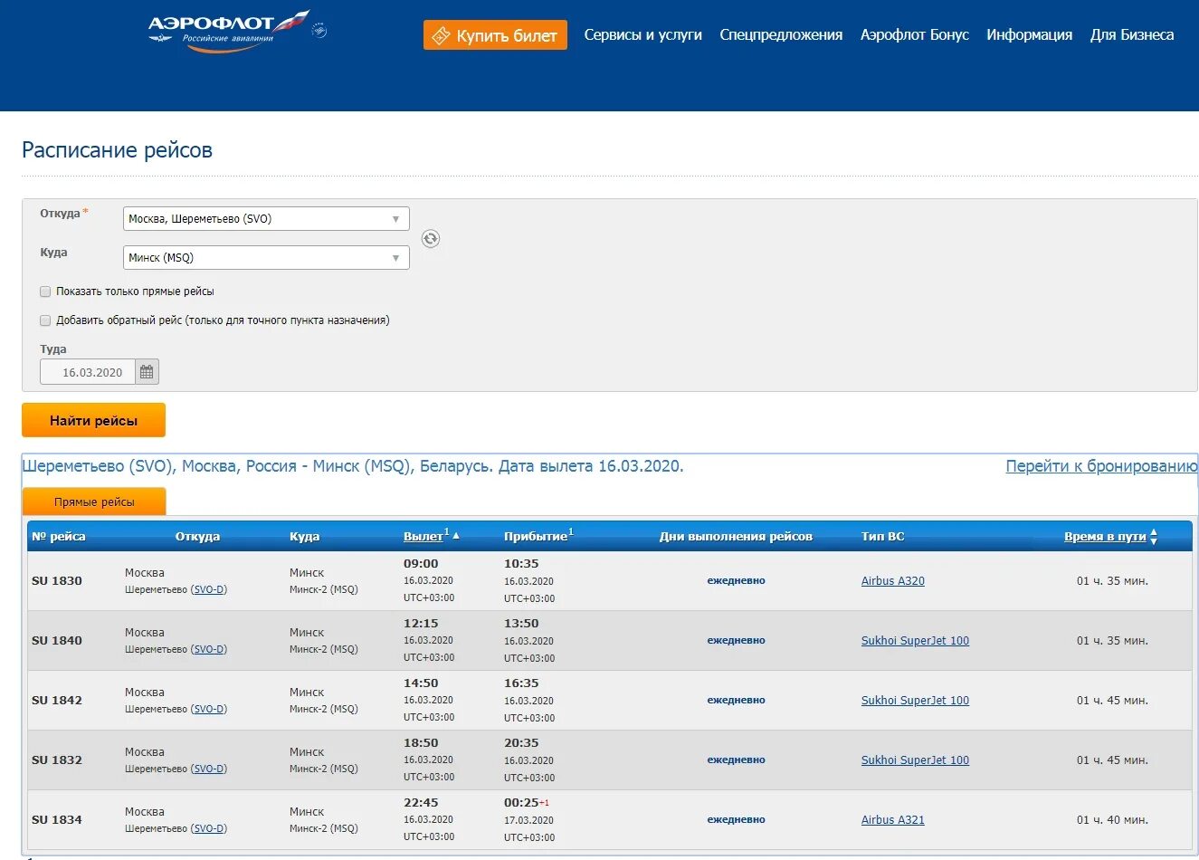This screenshot has height=860, width=1199.
Task: Select flight number SU 1840
Action: 57,641
